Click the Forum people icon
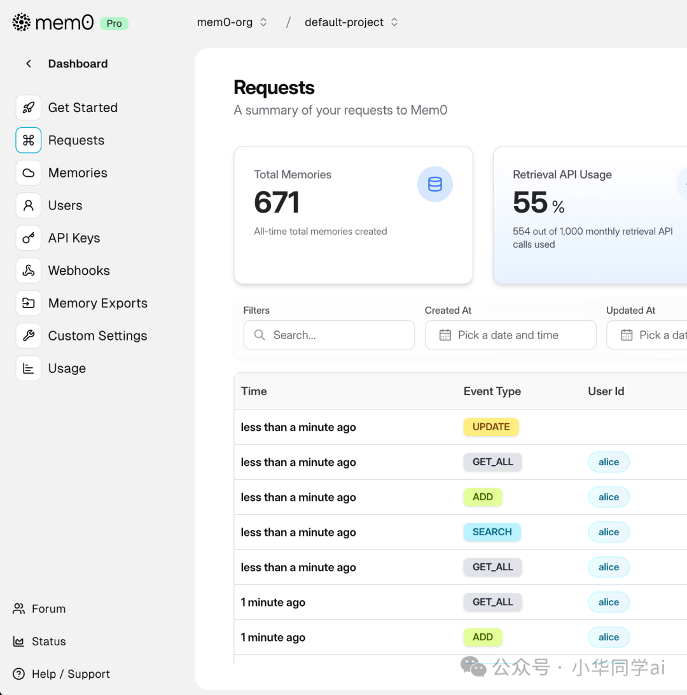Image resolution: width=687 pixels, height=695 pixels. 18,608
